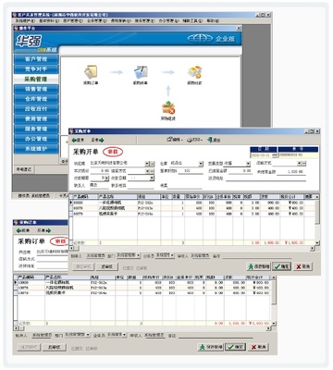Open the 辅助工具 menu

(192, 21)
